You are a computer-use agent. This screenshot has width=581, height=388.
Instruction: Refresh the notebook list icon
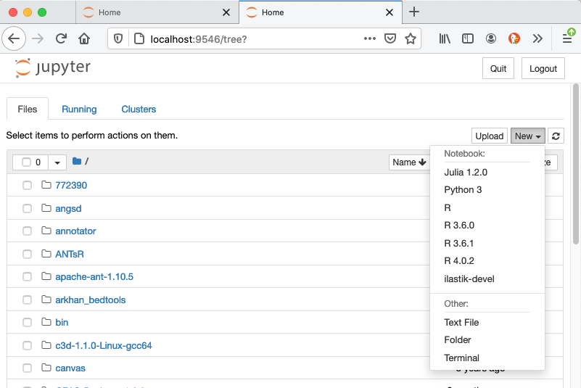pos(556,136)
